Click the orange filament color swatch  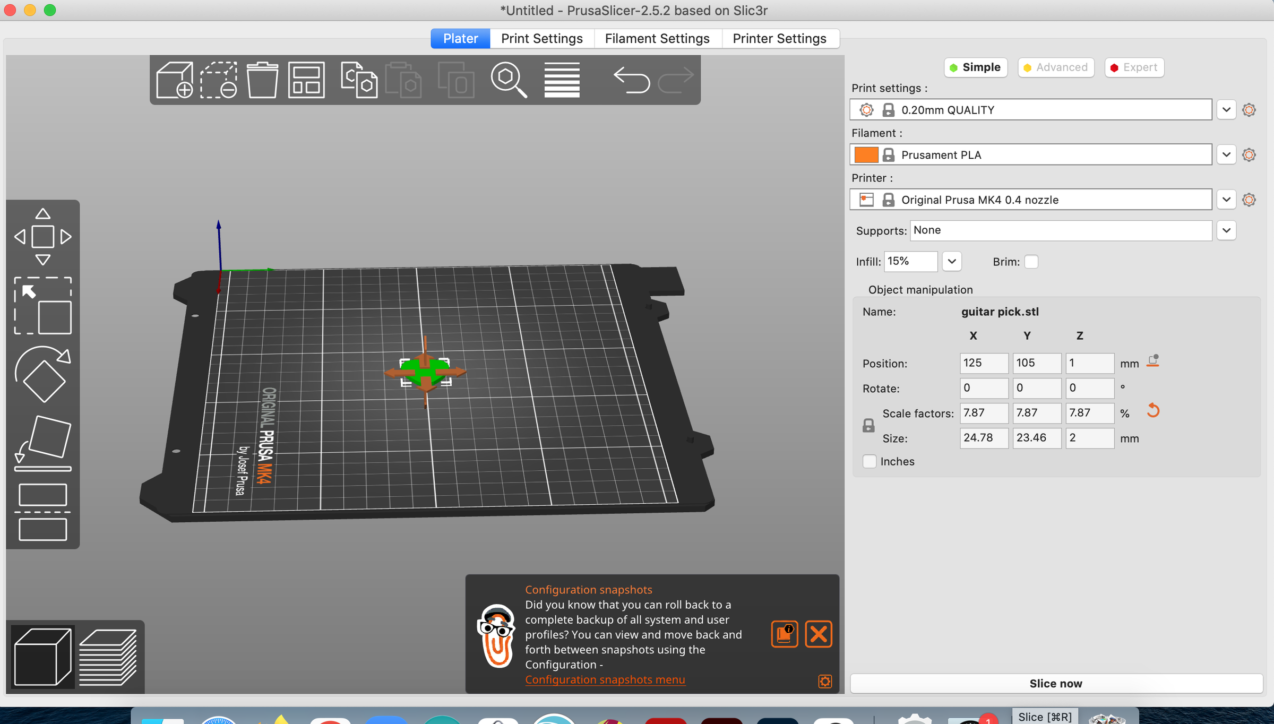coord(866,155)
